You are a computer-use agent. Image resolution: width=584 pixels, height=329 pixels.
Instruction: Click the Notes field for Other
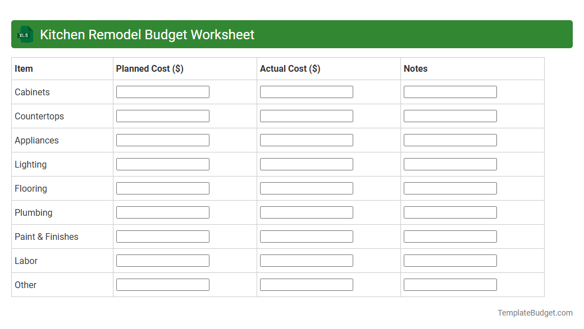[450, 284]
